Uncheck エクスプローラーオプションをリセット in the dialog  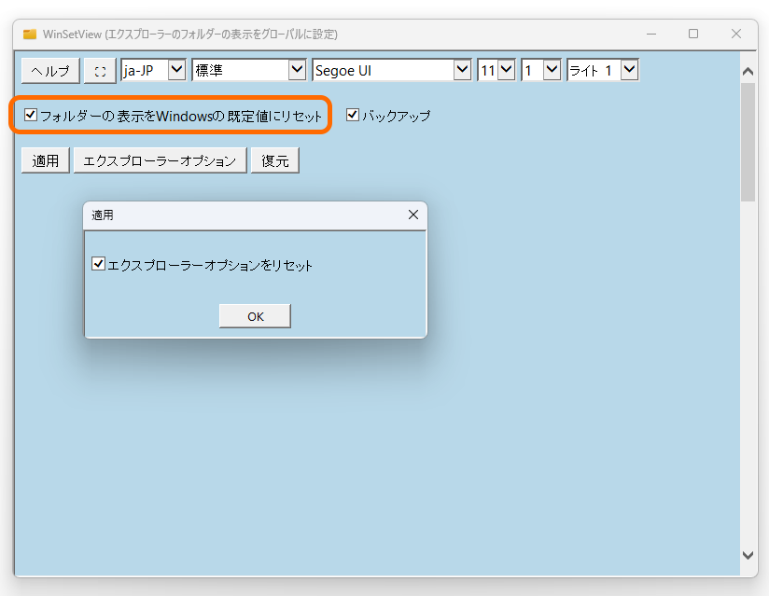coord(99,263)
